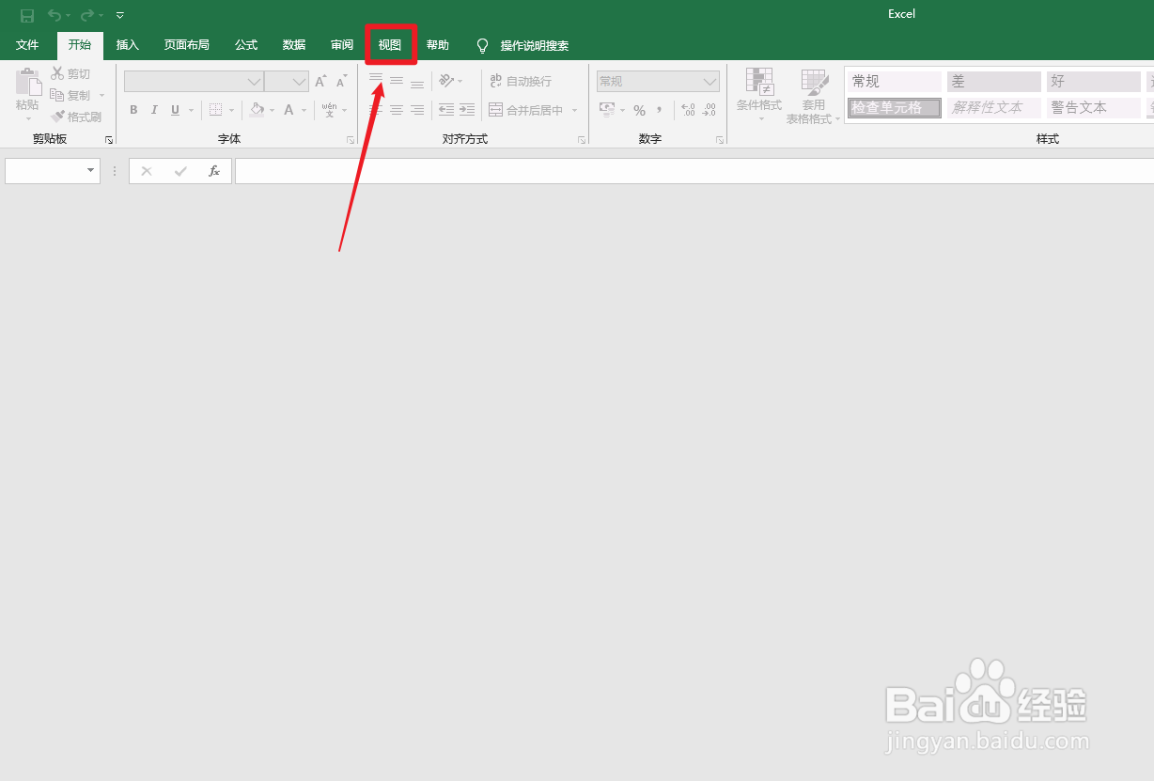Click the decrease decimal icon
Screen dimensions: 1154x781
pyautogui.click(x=710, y=110)
